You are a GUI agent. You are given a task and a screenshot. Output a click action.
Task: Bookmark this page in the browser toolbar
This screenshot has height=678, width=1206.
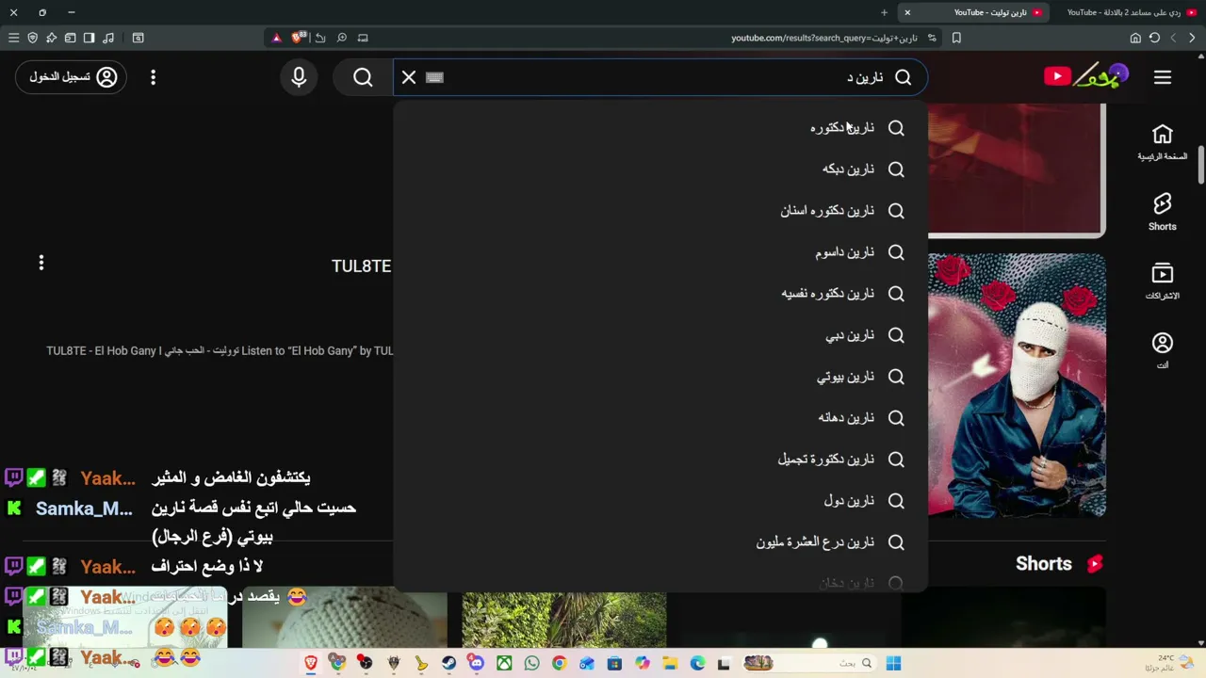click(956, 38)
